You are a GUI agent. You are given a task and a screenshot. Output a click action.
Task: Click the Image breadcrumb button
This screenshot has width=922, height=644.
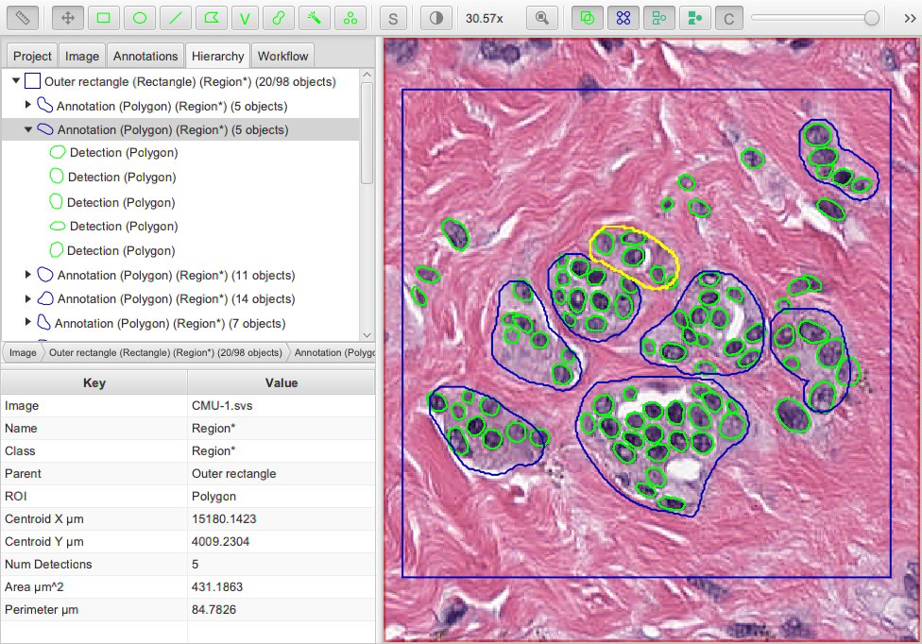point(23,352)
